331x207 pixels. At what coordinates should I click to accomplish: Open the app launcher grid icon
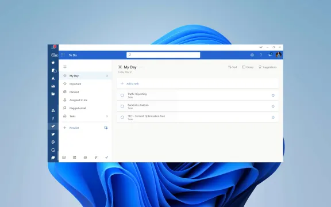[63, 55]
